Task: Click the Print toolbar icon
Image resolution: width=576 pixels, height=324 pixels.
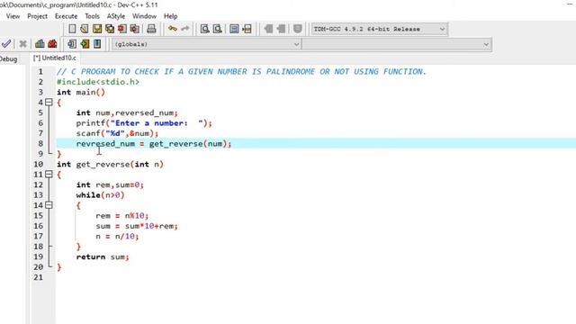Action: pyautogui.click(x=151, y=29)
